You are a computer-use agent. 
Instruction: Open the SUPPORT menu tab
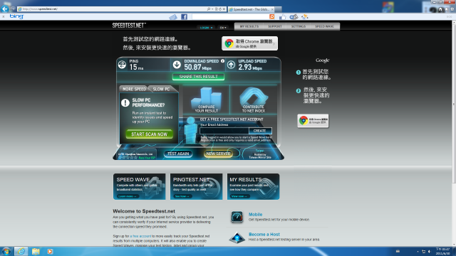click(275, 26)
